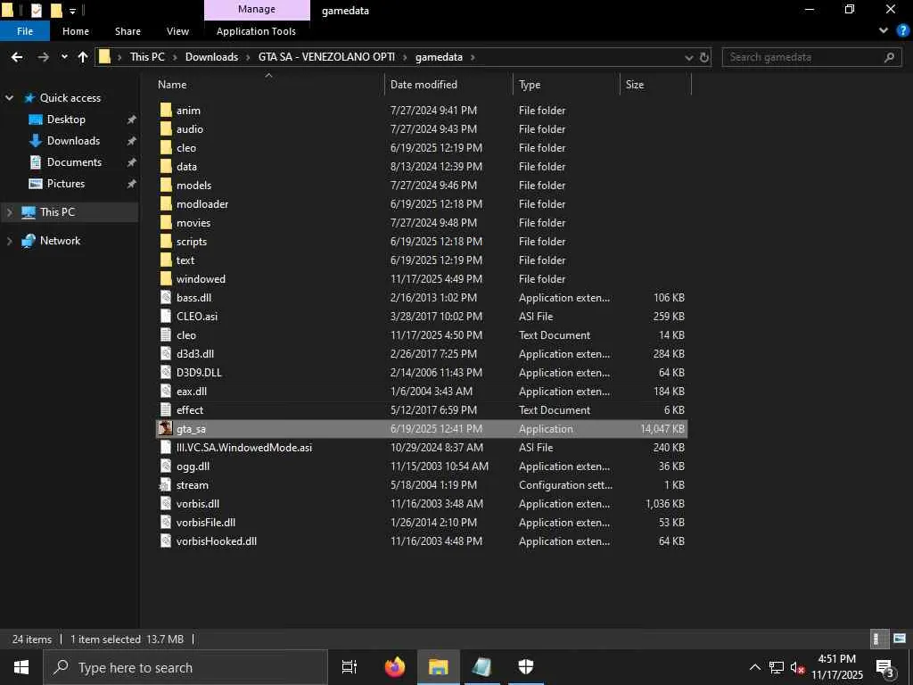
Task: Select the III.VC.SA.WindowedMode.asi file name
Action: [x=244, y=448]
